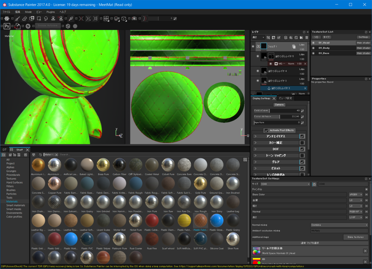The height and width of the screenshot is (269, 372).
Task: Click the Shelf filter funnel icon
Action: point(34,155)
